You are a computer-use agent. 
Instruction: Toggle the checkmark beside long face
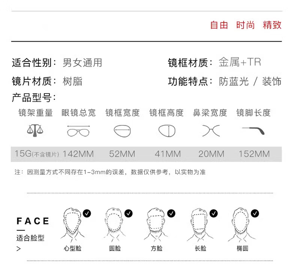(x=214, y=213)
